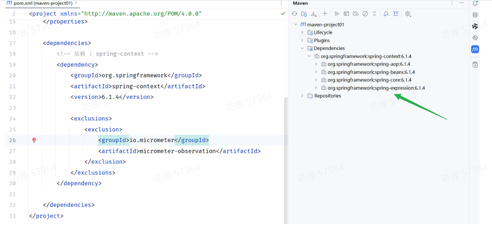Select the Lifecycle tree item
This screenshot has width=492, height=230.
323,32
